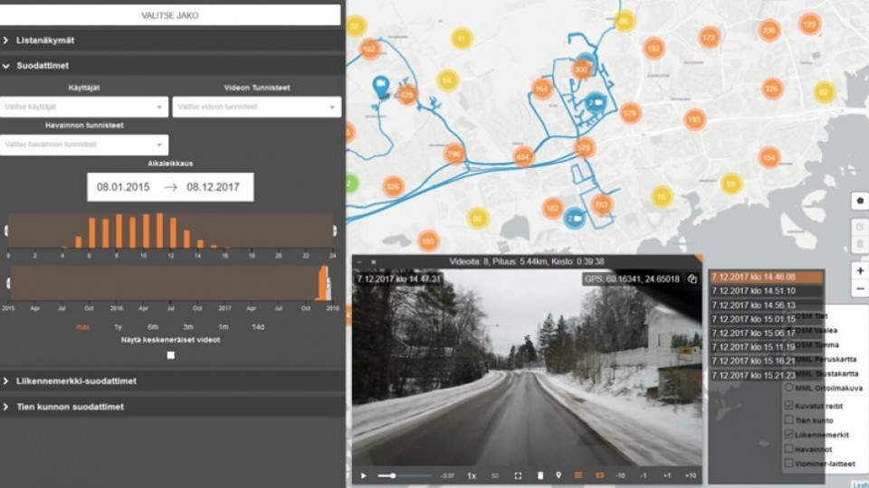The image size is (869, 488).
Task: Click the orange loop icon in video controls
Action: [x=599, y=475]
